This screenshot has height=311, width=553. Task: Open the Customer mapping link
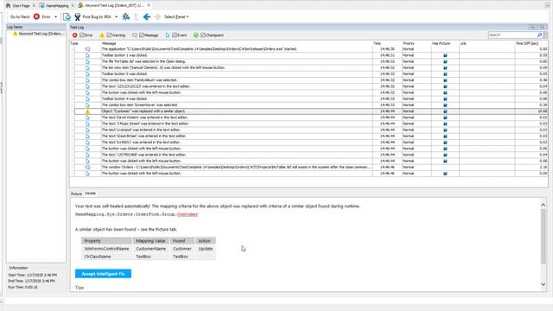(188, 214)
